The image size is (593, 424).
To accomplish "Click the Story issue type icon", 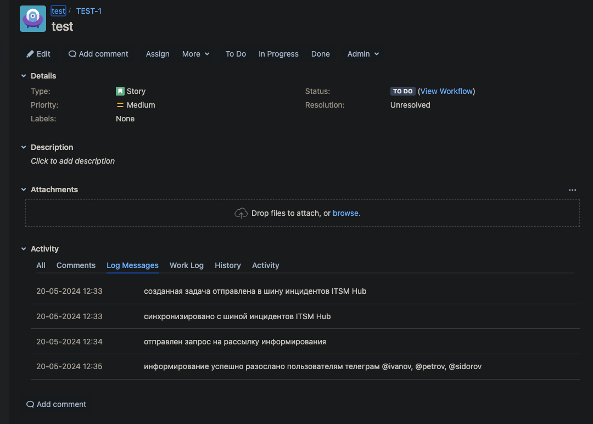I will click(x=120, y=91).
